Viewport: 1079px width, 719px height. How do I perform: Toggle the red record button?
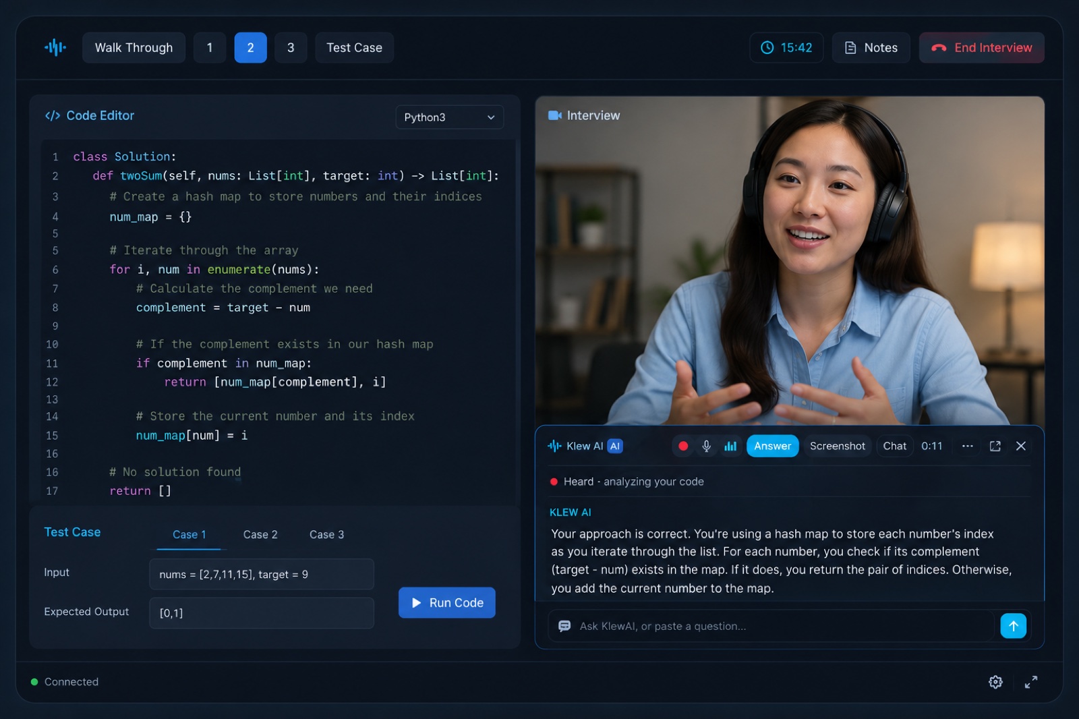click(683, 446)
